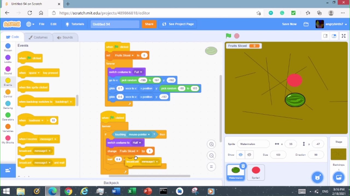Click the 'when this sprite clicked' palette block
350x196 pixels.
(33, 87)
